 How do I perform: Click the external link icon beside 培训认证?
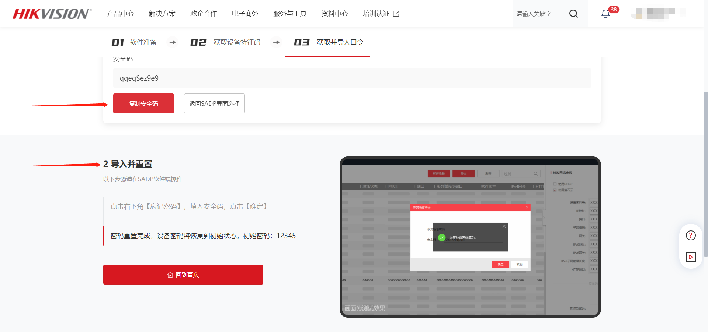[x=396, y=14]
